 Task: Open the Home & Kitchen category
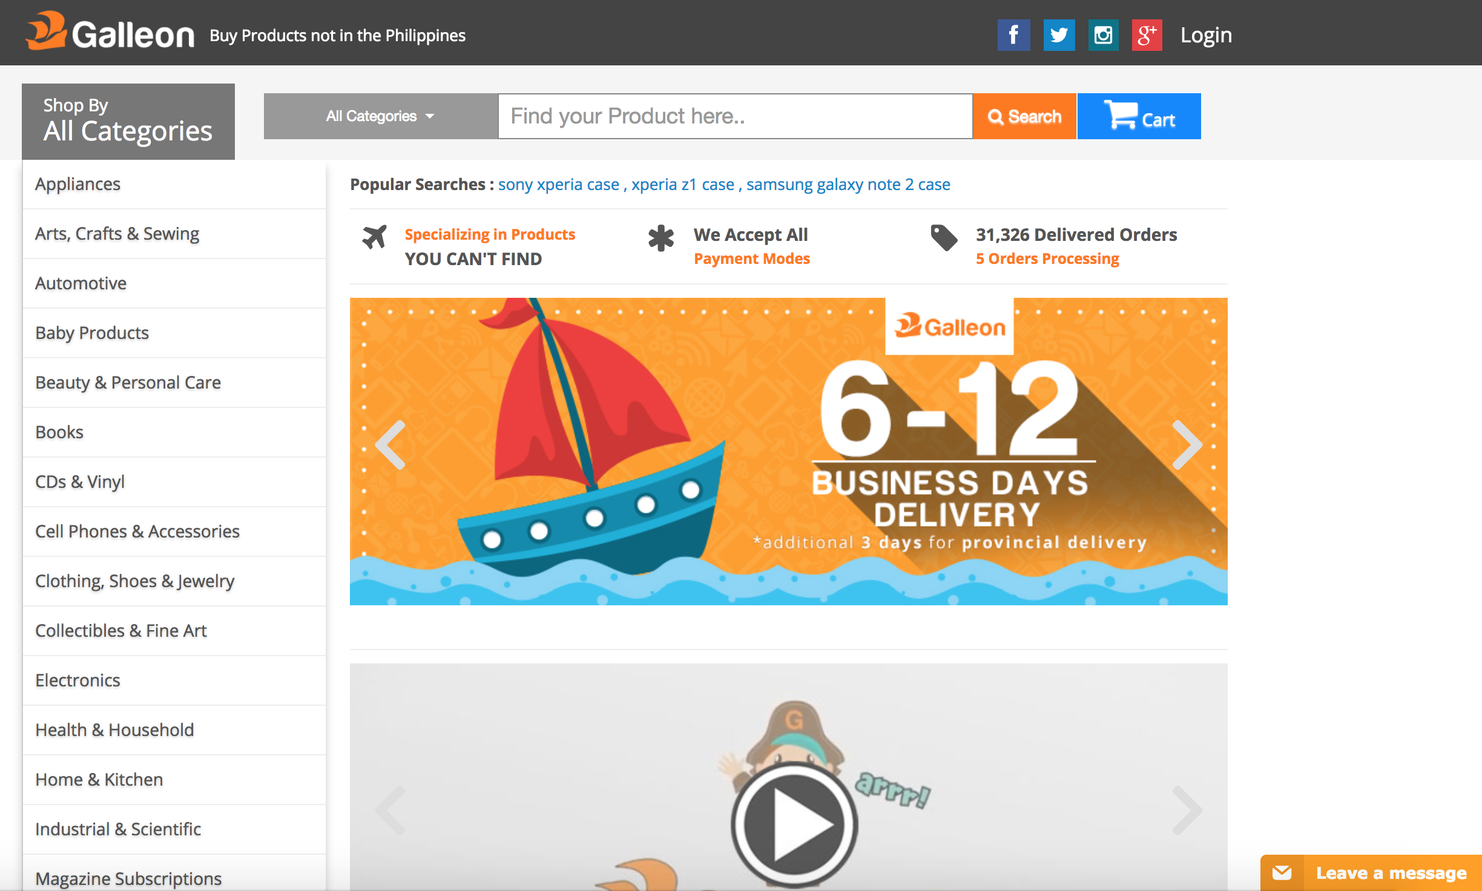(x=174, y=780)
